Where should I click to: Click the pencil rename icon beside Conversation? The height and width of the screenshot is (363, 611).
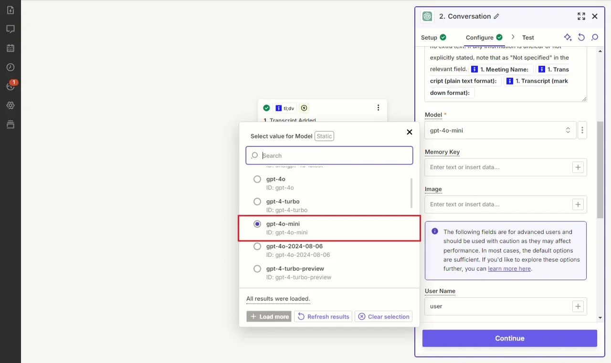tap(496, 16)
